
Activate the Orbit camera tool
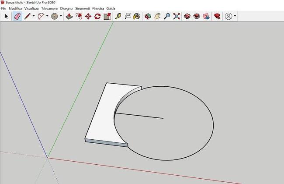(x=148, y=16)
